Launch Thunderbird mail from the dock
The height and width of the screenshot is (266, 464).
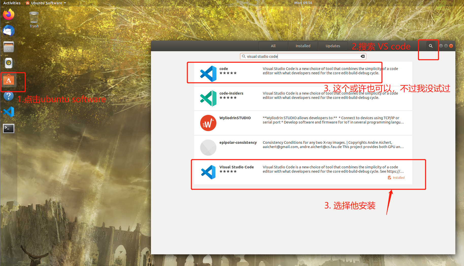coord(9,31)
